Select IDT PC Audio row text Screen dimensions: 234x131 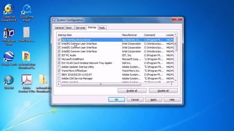(x=69, y=55)
